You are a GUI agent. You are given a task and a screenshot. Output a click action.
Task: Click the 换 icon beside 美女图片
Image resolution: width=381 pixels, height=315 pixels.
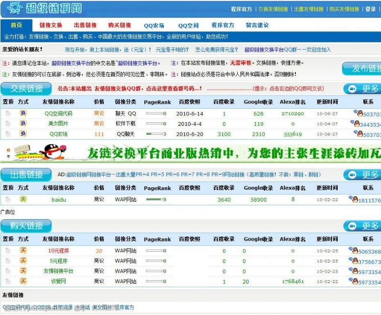(x=23, y=123)
